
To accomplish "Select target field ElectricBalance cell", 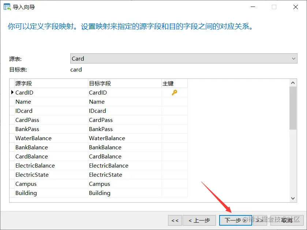I will [x=125, y=165].
